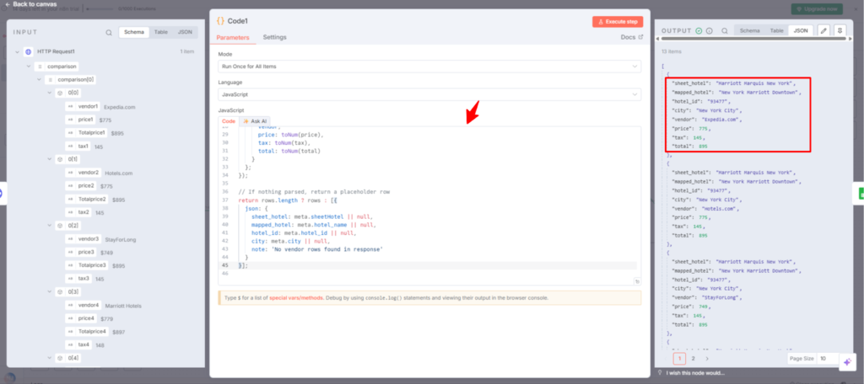
Task: Click the HTTP Request1 globe icon
Action: click(29, 51)
